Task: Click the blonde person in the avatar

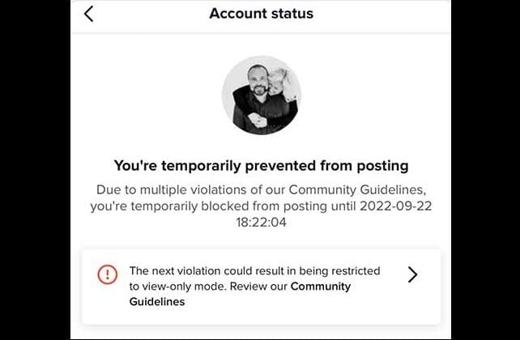Action: point(281,83)
